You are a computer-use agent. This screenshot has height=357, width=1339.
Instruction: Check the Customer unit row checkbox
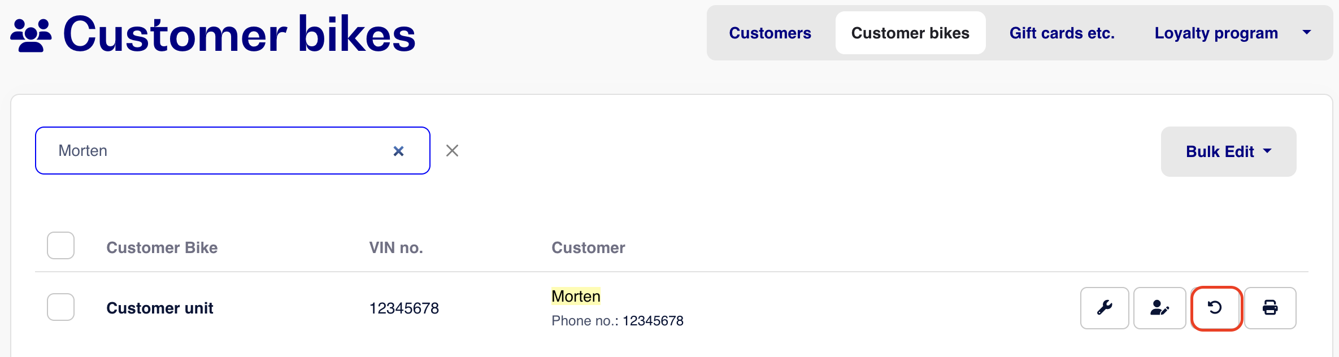pyautogui.click(x=61, y=307)
